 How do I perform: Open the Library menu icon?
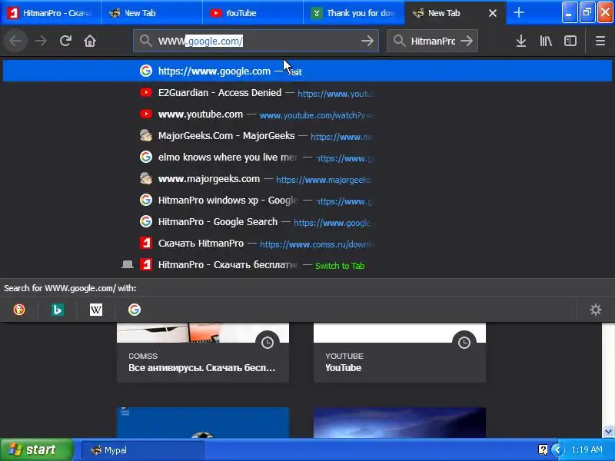point(546,41)
